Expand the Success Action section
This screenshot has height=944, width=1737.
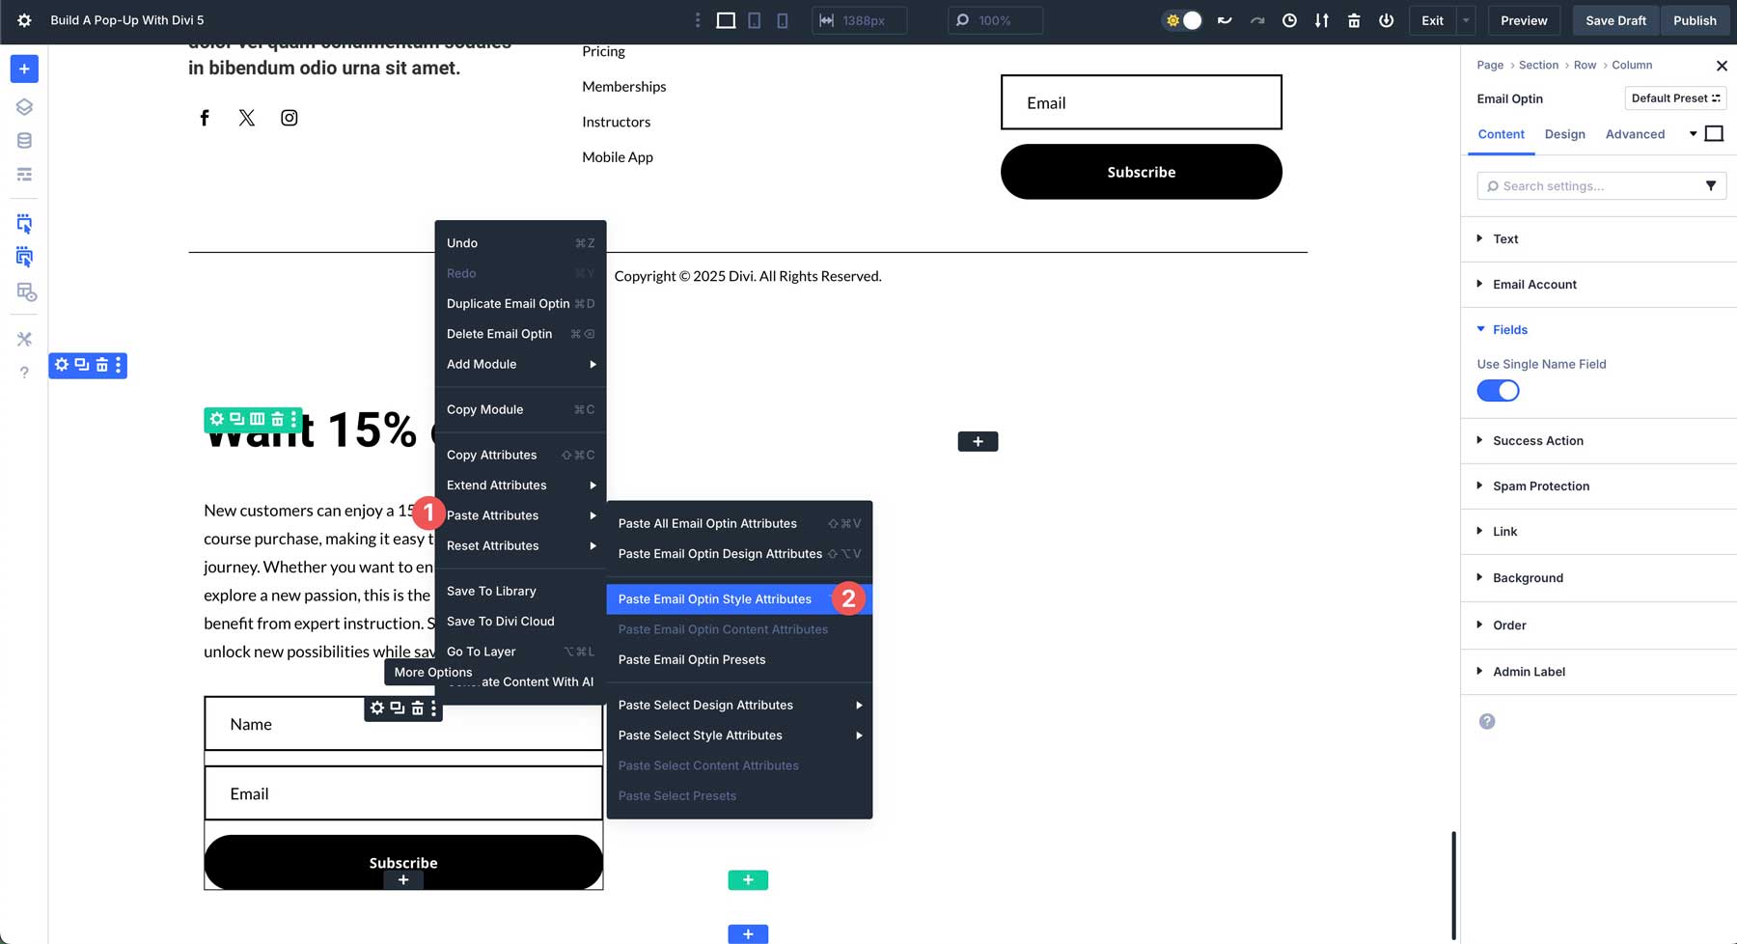1537,440
